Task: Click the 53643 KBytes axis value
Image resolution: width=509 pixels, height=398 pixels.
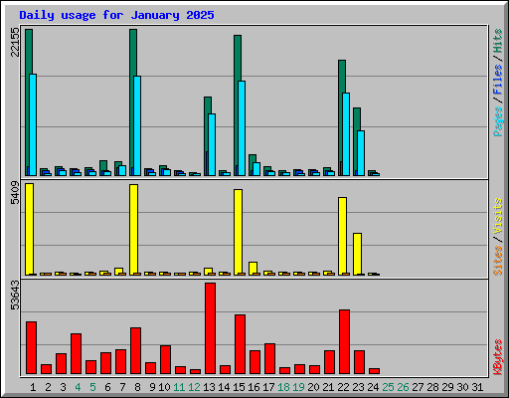Action: [15, 295]
